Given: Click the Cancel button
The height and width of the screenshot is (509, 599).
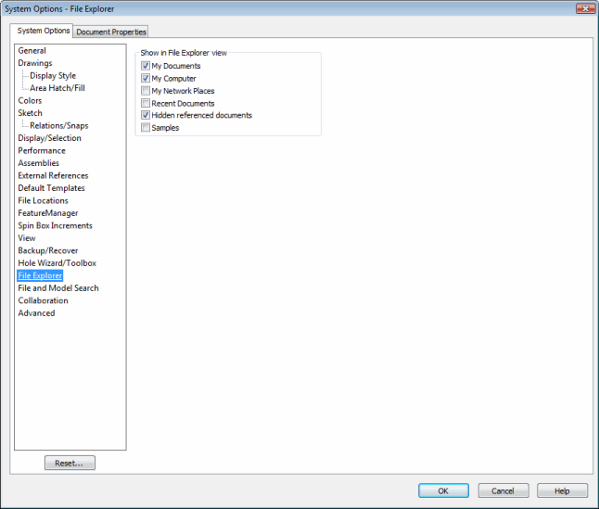Looking at the screenshot, I should [503, 490].
